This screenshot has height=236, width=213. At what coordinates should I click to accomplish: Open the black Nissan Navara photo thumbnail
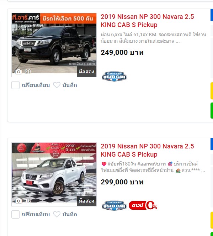(x=54, y=45)
